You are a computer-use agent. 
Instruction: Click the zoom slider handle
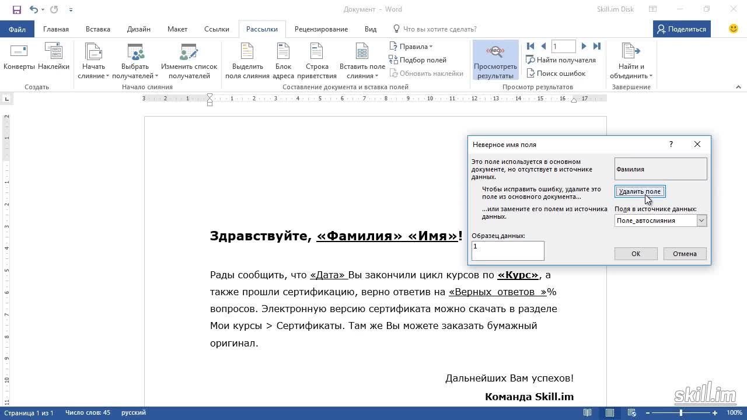681,413
